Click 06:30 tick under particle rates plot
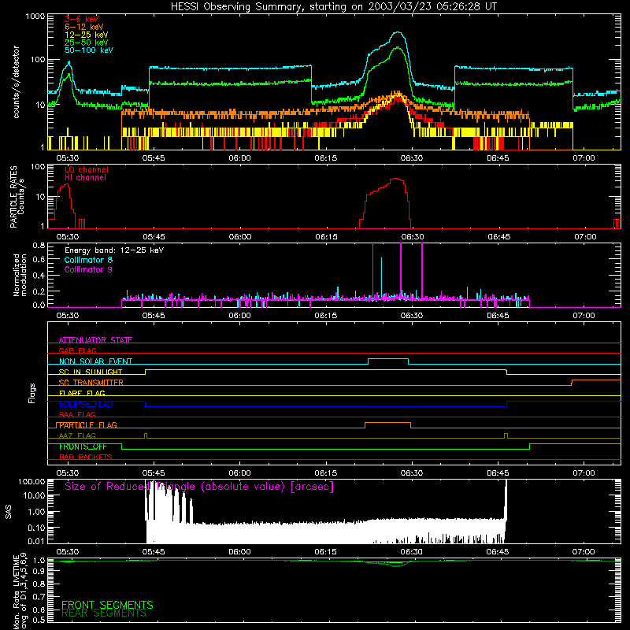Screen dimensions: 630x630 pyautogui.click(x=412, y=237)
